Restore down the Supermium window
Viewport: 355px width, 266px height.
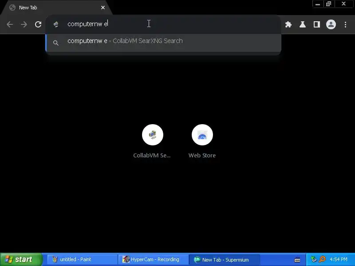[x=328, y=4]
